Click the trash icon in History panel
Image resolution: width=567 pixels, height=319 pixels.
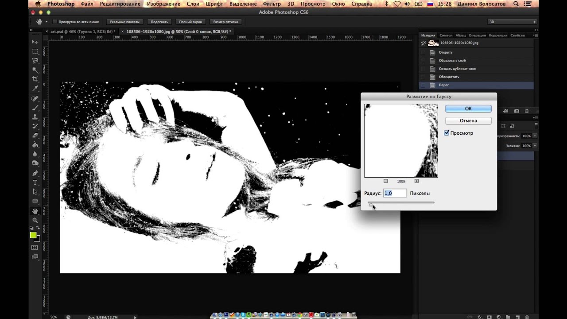coord(527,111)
